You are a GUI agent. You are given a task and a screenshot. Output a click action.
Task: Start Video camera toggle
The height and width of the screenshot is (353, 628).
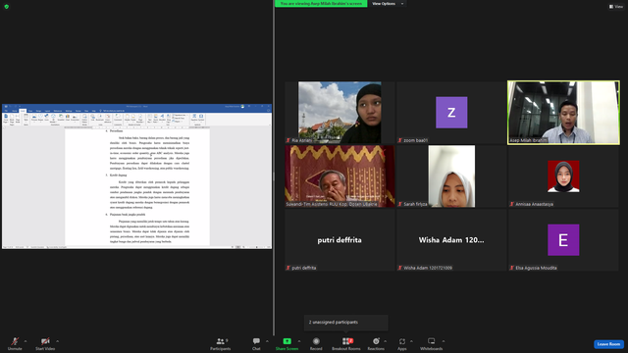(45, 344)
